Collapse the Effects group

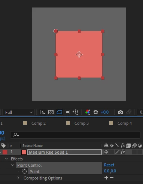tap(6, 159)
